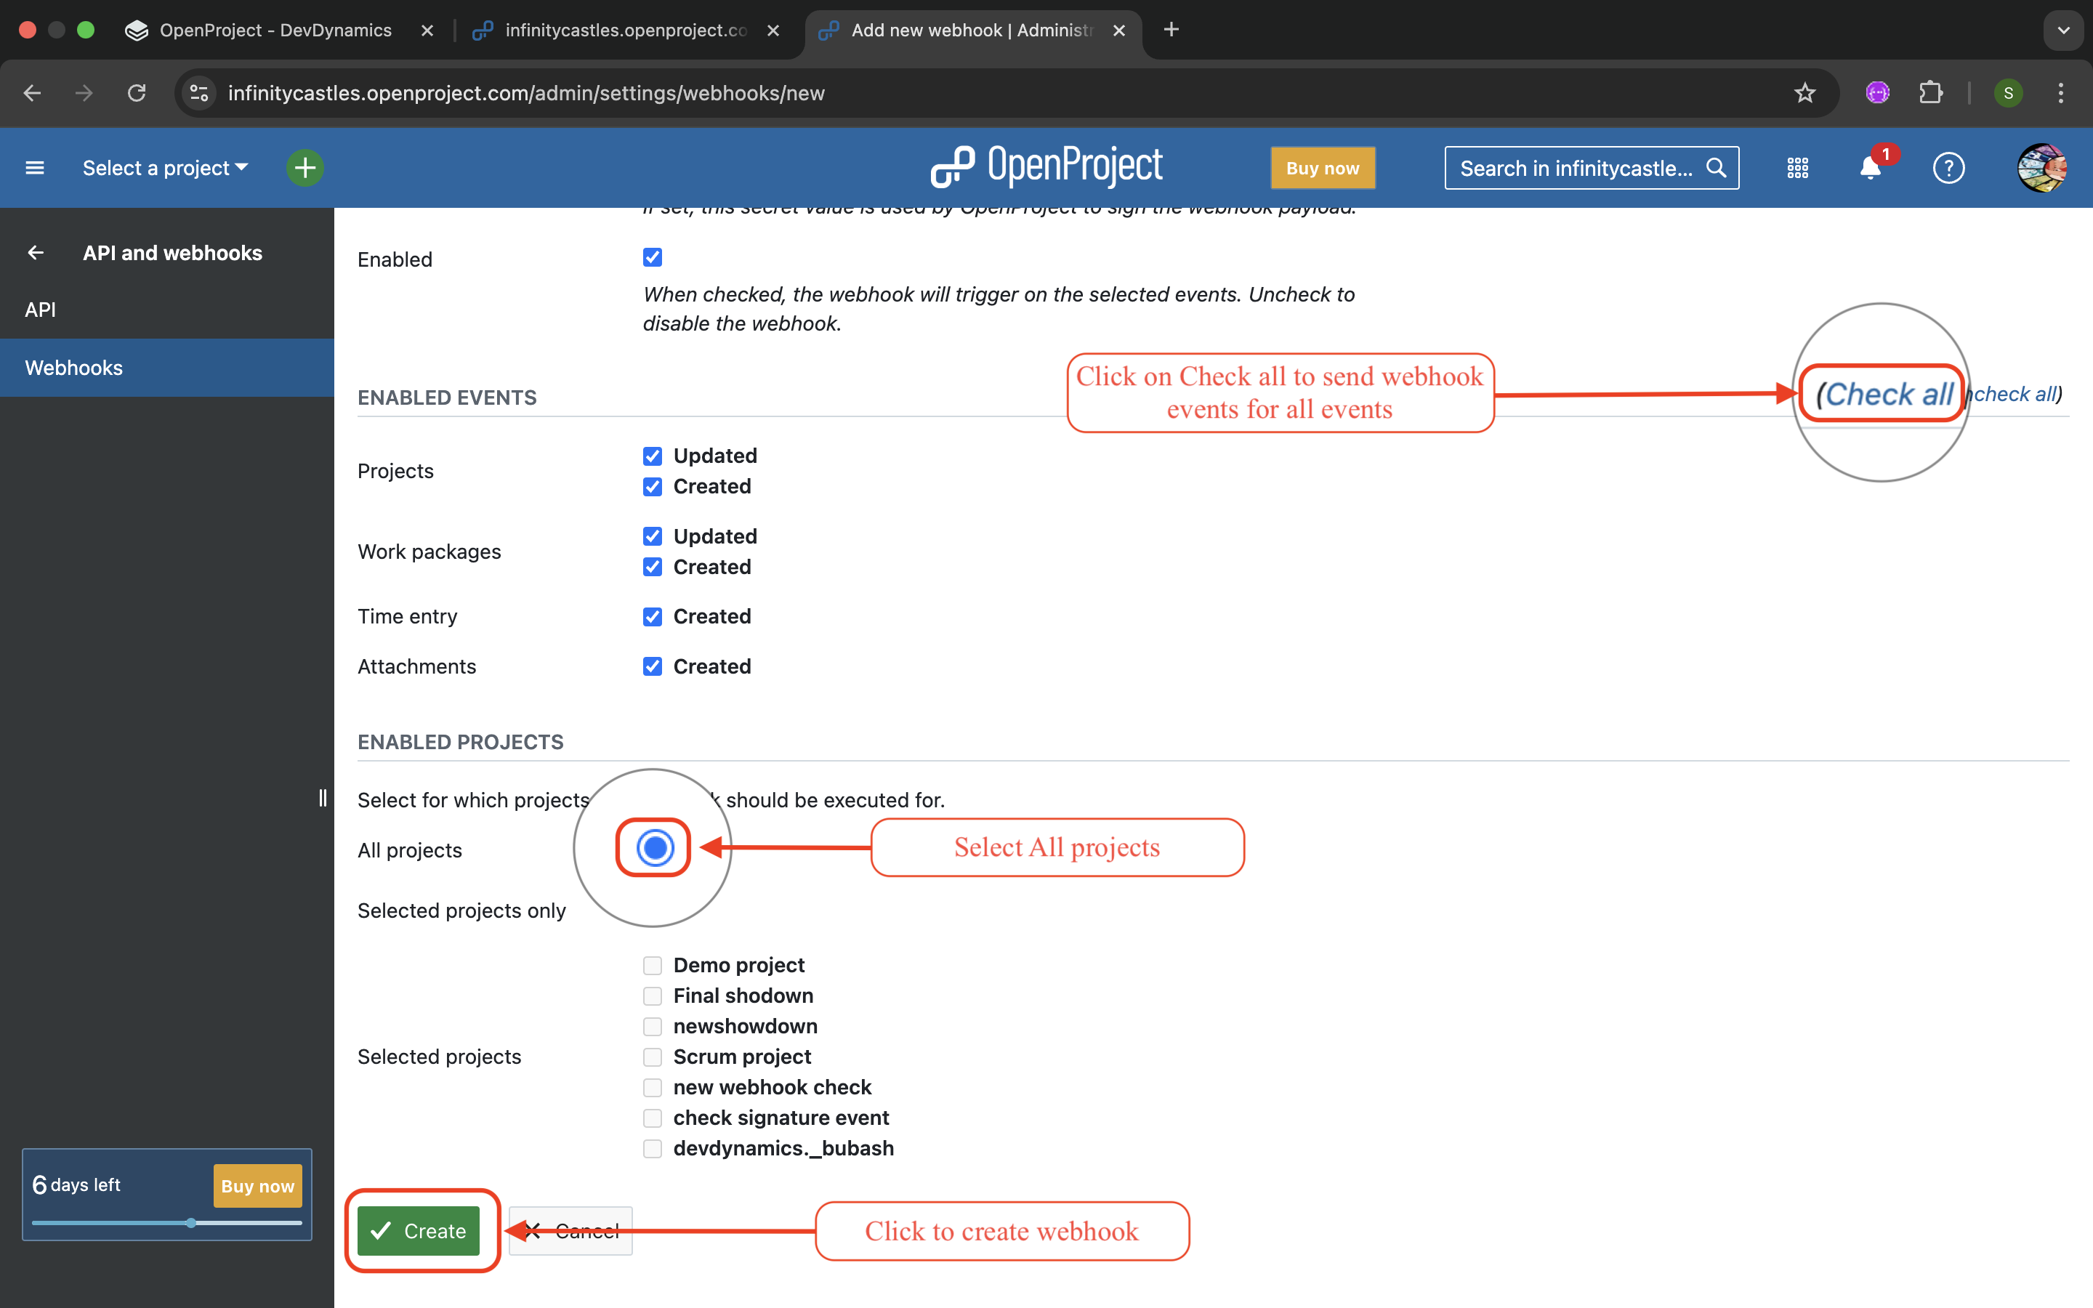Toggle Work packages Updated checkbox
This screenshot has height=1308, width=2093.
[x=652, y=536]
